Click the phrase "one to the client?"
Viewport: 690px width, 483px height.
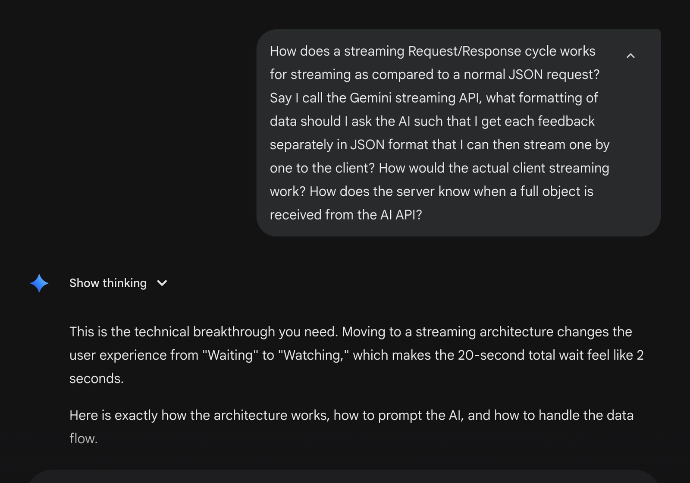(x=322, y=168)
